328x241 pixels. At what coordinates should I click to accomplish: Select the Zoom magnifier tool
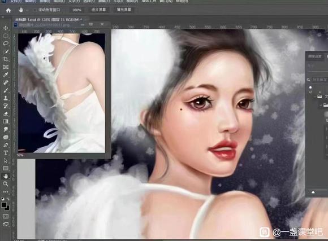6,184
